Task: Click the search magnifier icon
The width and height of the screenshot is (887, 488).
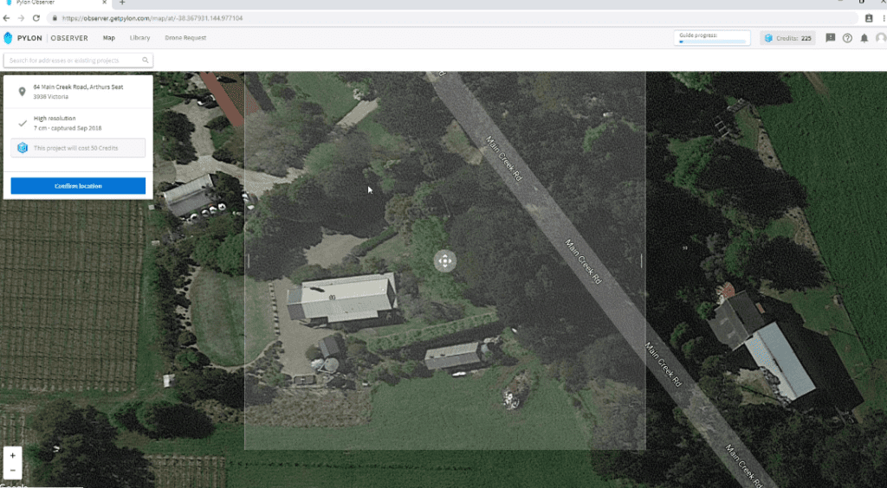Action: [146, 61]
